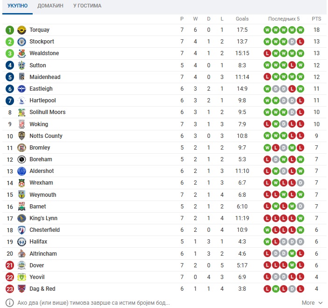Switch to the У ГОСТИМА tab
The image size is (328, 308).
coord(87,6)
